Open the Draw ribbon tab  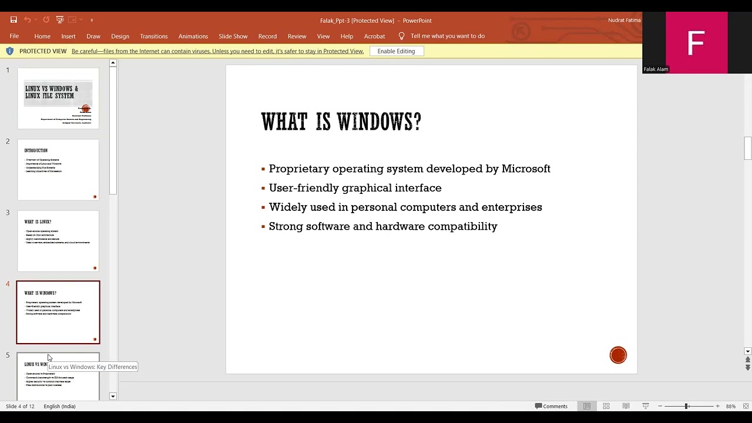point(93,36)
